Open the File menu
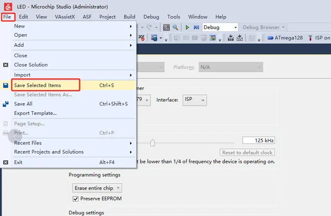Image resolution: width=331 pixels, height=216 pixels. tap(7, 17)
